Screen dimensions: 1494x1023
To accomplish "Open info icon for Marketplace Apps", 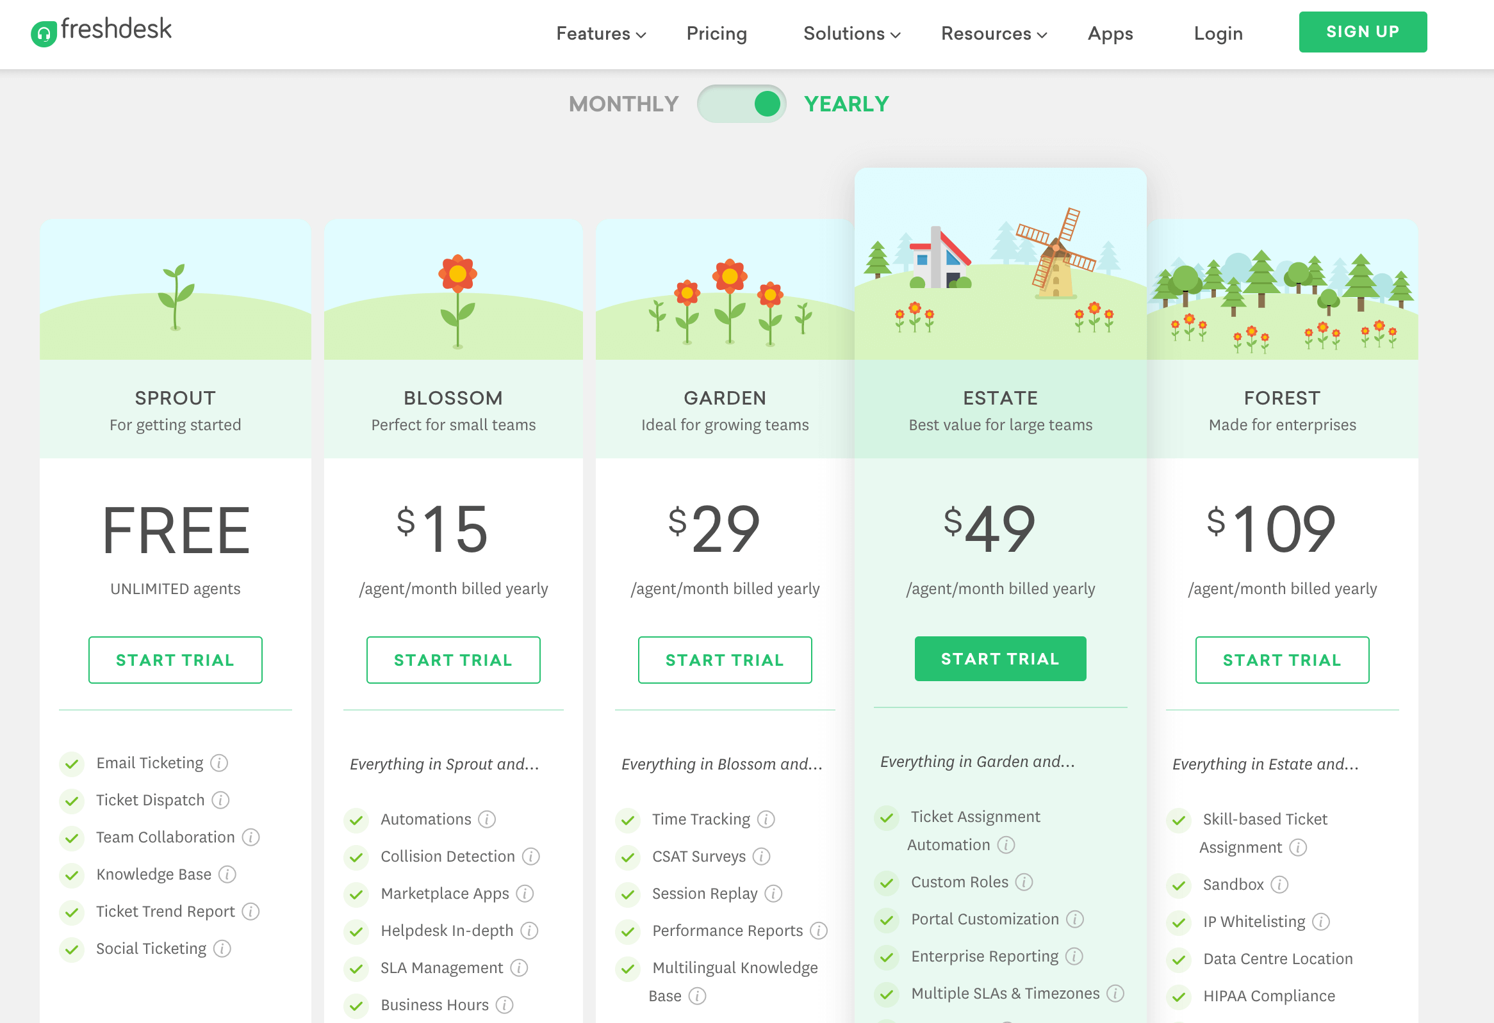I will tap(525, 894).
